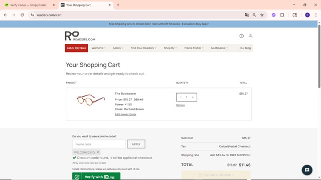Expand the Find Your Readers menu

point(143,48)
